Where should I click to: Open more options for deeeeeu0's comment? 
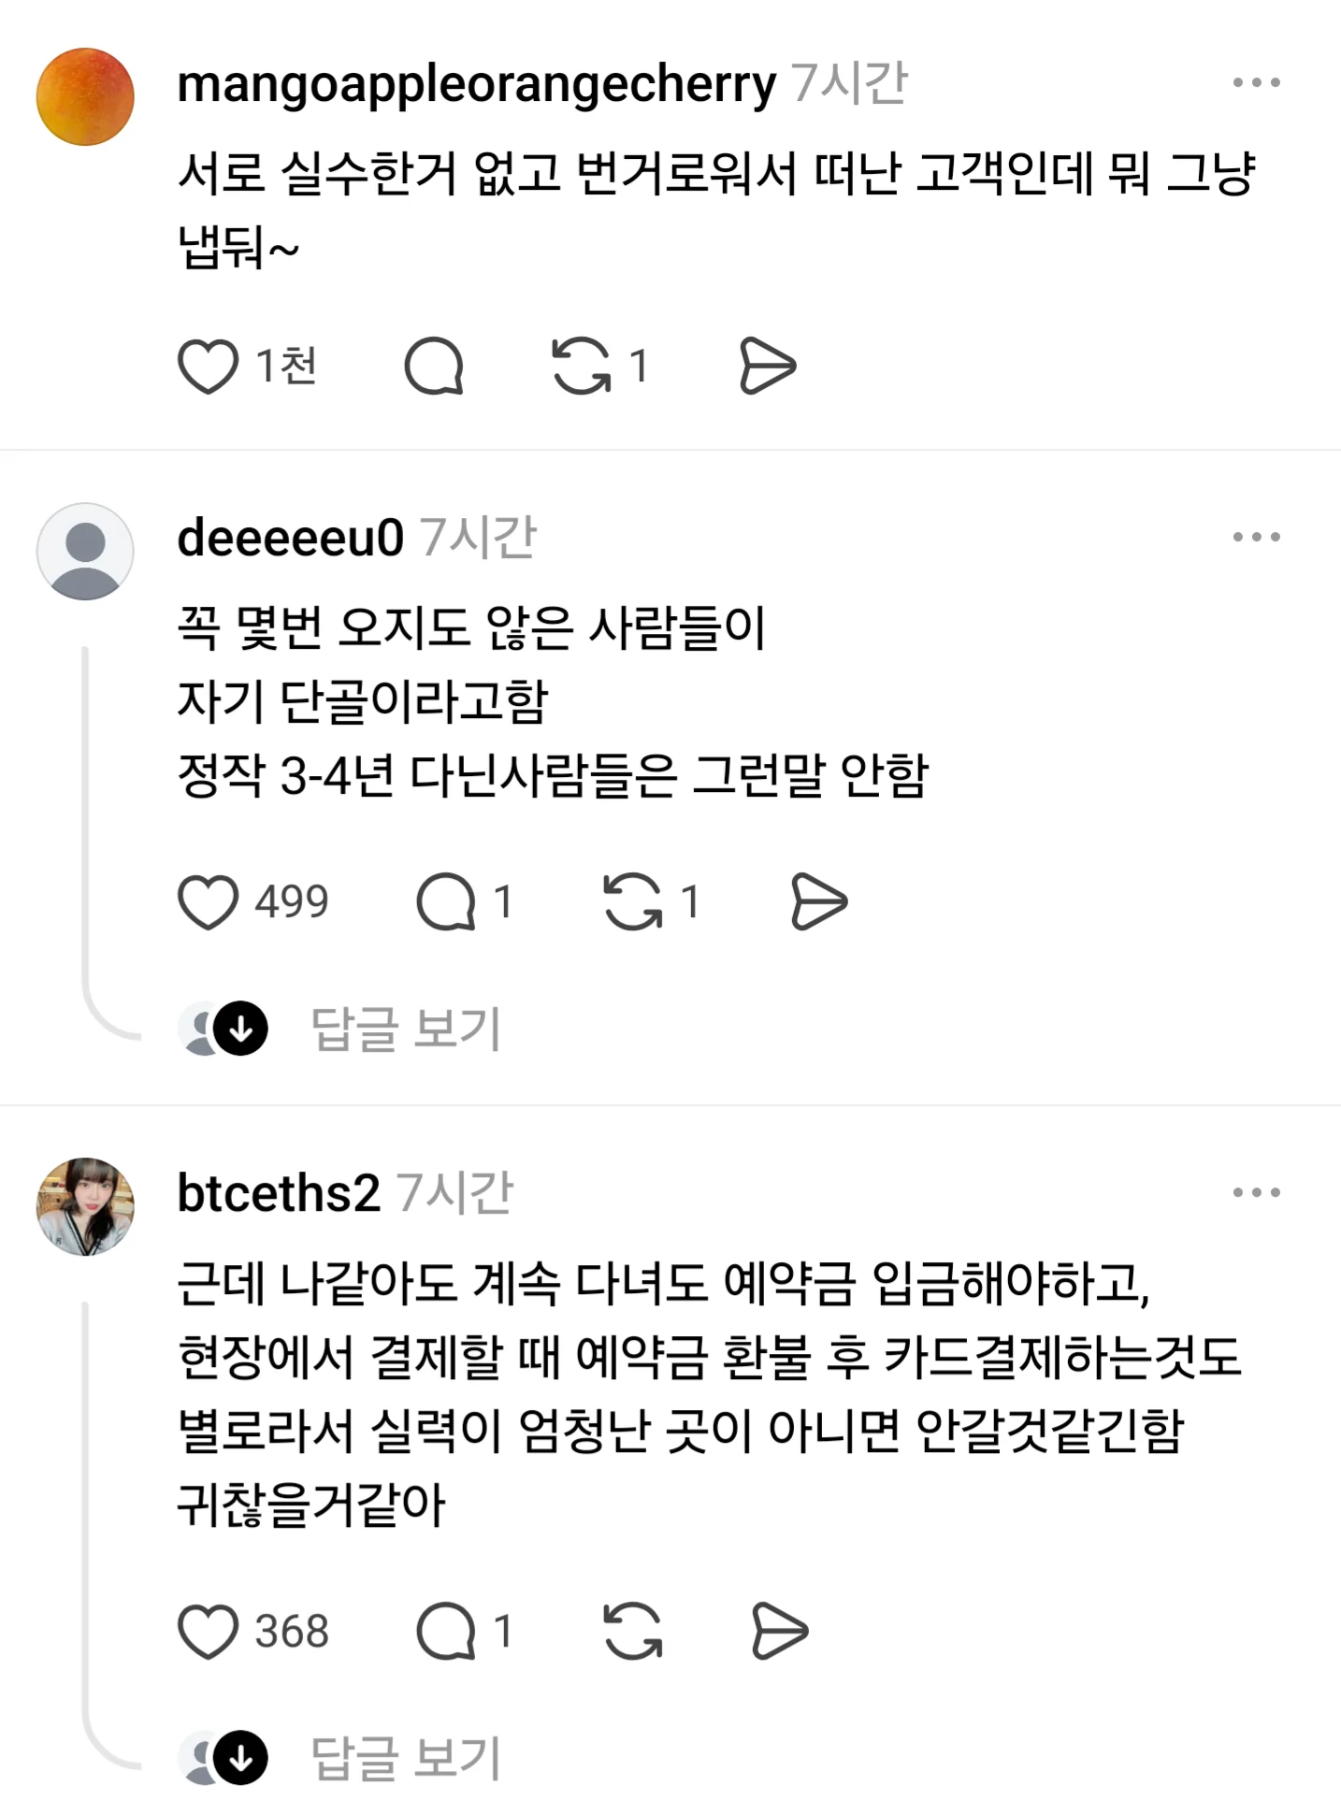tap(1256, 537)
